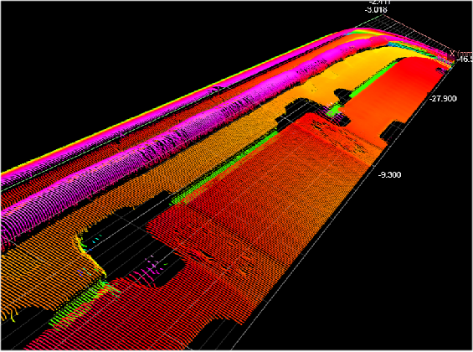Click the -46.5 axis label at right edge
Screen dimensions: 473x352
pos(465,60)
